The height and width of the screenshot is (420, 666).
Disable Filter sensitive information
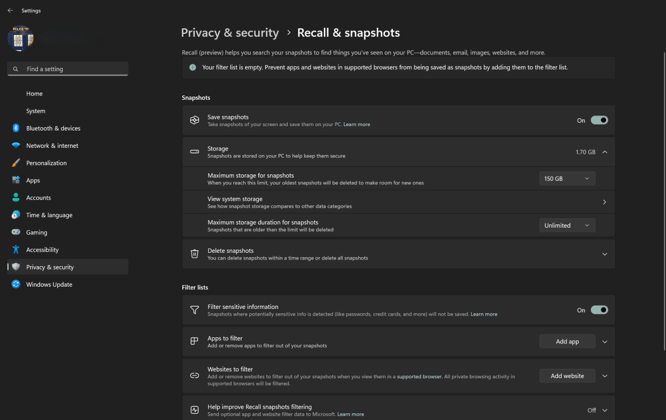pos(599,309)
